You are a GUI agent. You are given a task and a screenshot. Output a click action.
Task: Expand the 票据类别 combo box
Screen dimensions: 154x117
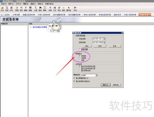point(96,75)
